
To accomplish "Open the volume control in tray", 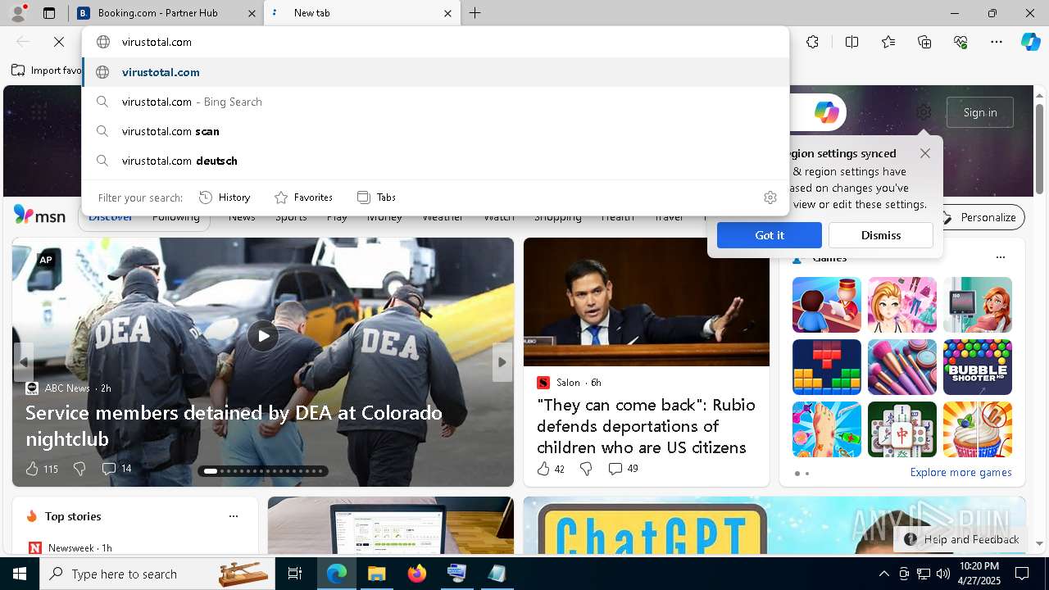I will 942,574.
